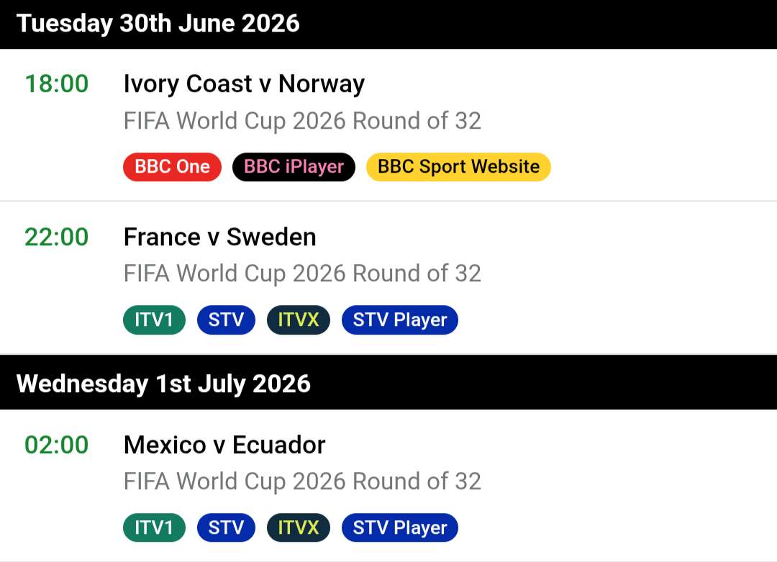Open the Mexico v Ecuador fixture

click(224, 445)
